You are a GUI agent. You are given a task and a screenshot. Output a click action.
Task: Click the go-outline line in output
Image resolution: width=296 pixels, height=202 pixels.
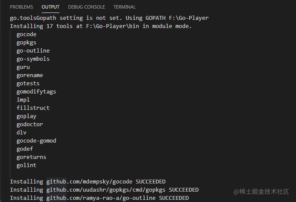tap(33, 51)
